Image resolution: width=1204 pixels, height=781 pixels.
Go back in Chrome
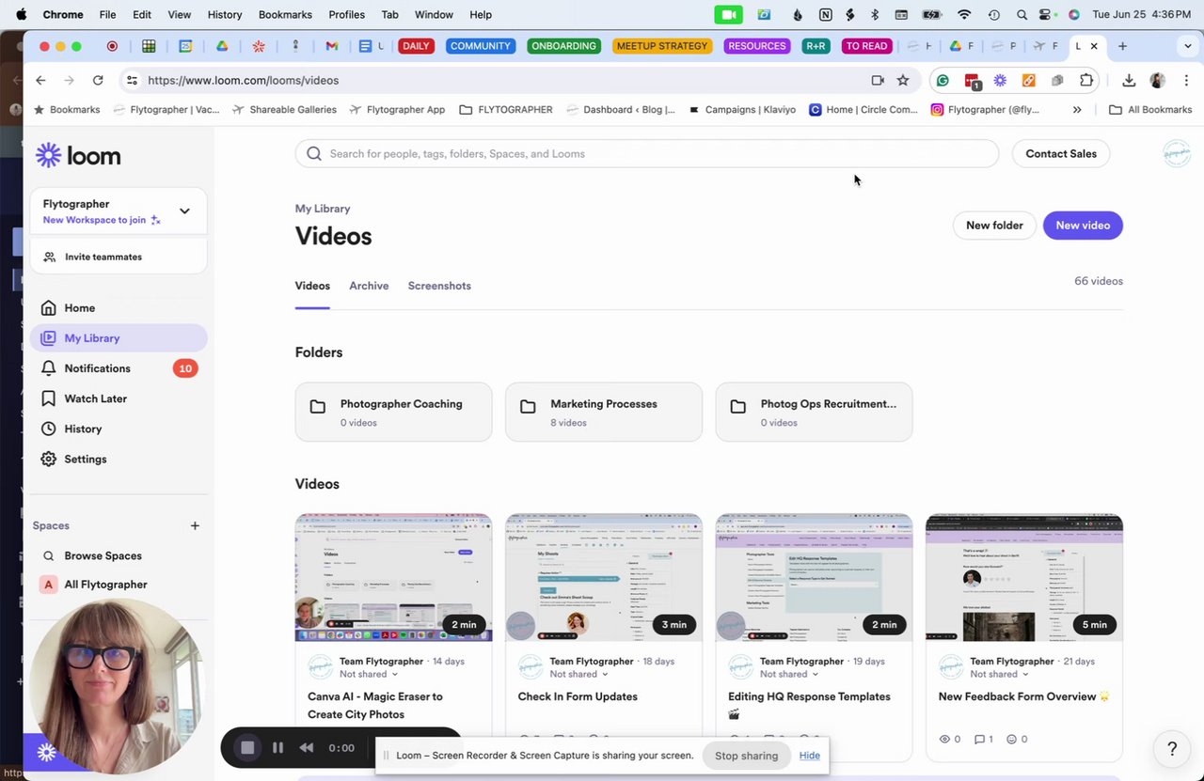(x=40, y=80)
